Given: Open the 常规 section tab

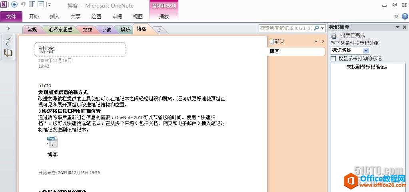Looking at the screenshot, I should pyautogui.click(x=32, y=30).
